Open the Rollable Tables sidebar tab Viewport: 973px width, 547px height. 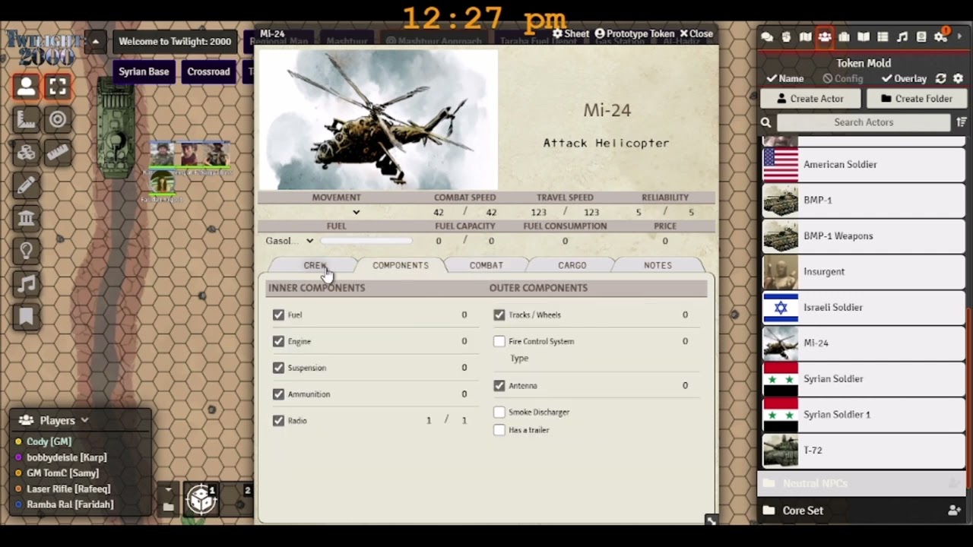pyautogui.click(x=883, y=36)
